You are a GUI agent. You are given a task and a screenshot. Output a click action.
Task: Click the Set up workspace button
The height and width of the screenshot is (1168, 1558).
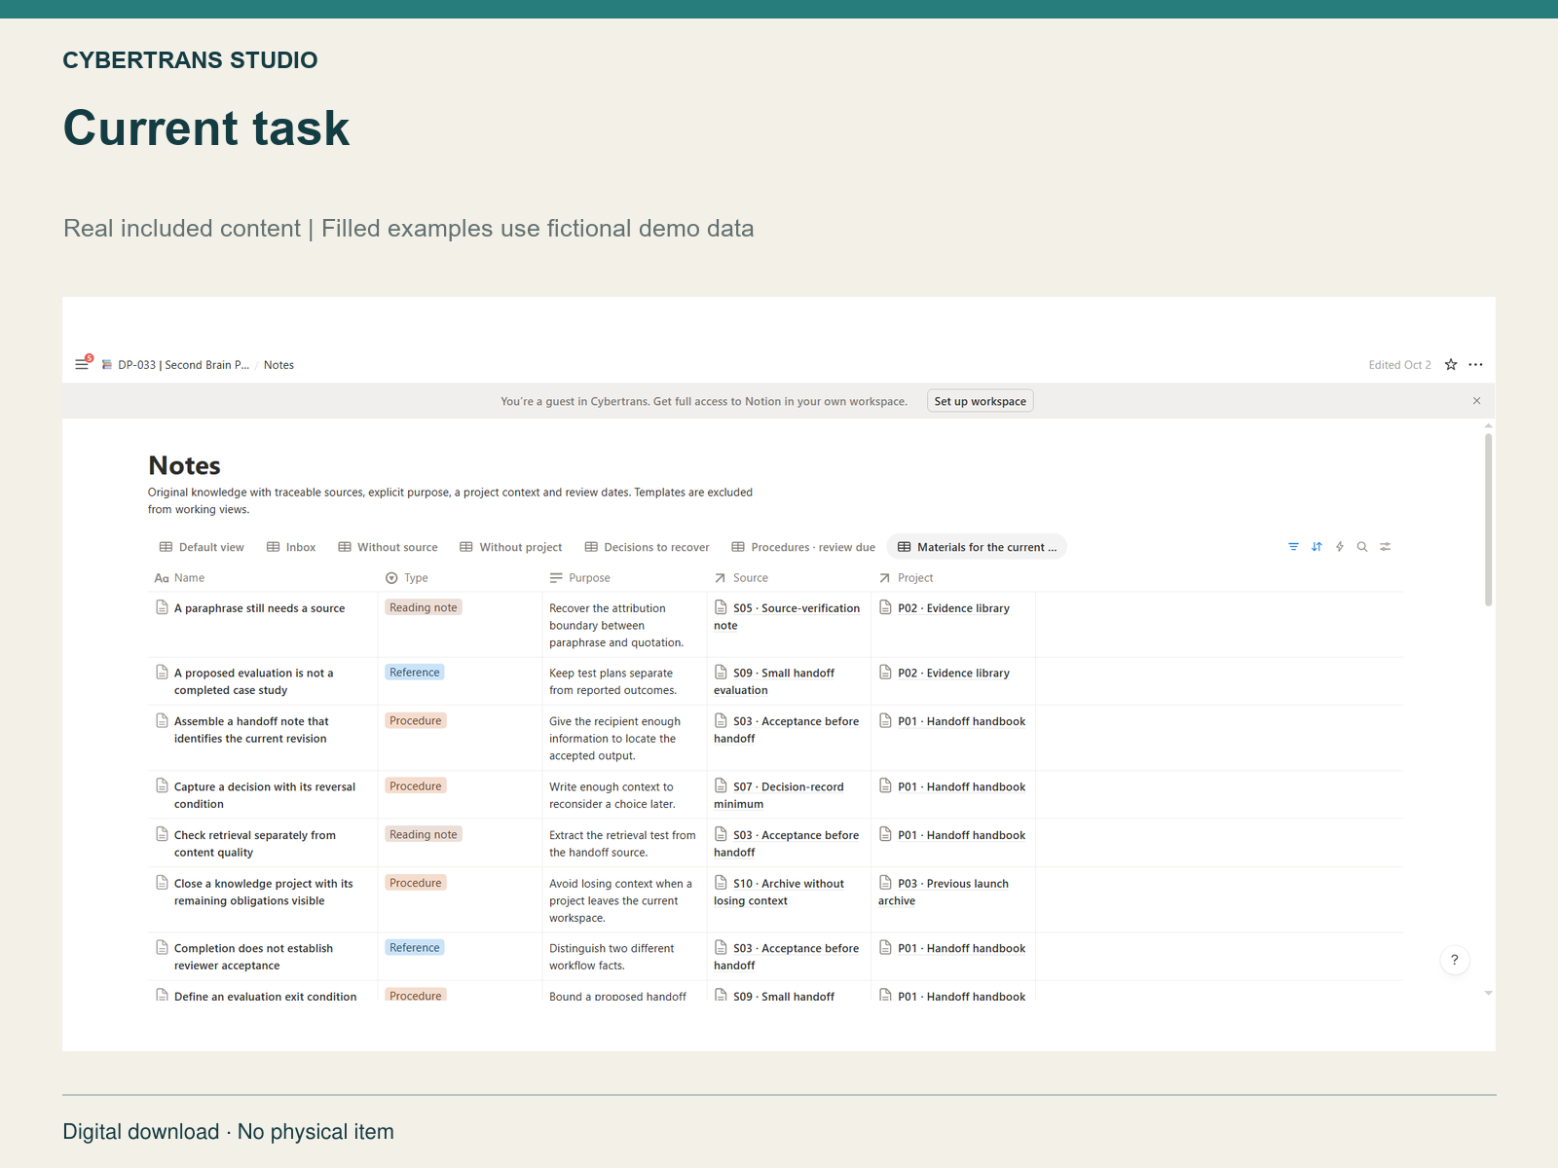pos(980,401)
